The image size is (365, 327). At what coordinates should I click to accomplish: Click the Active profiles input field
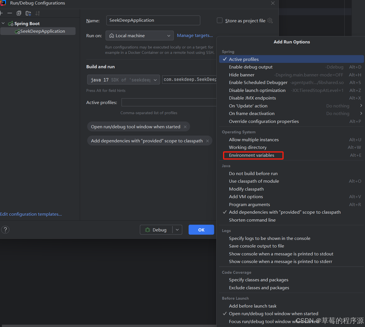pyautogui.click(x=169, y=102)
